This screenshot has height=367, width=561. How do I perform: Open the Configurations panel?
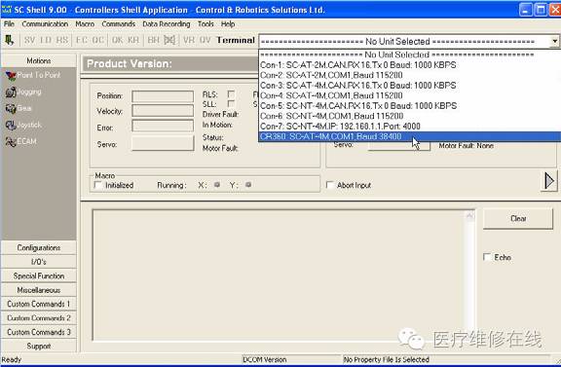(39, 247)
